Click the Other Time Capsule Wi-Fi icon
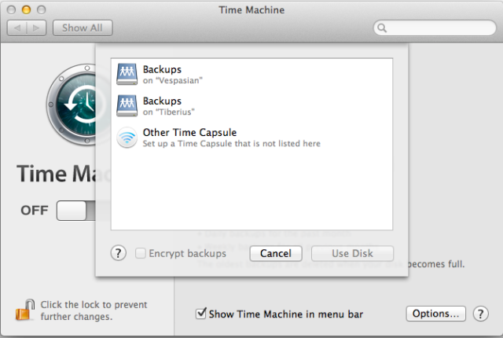Image resolution: width=503 pixels, height=338 pixels. click(127, 138)
